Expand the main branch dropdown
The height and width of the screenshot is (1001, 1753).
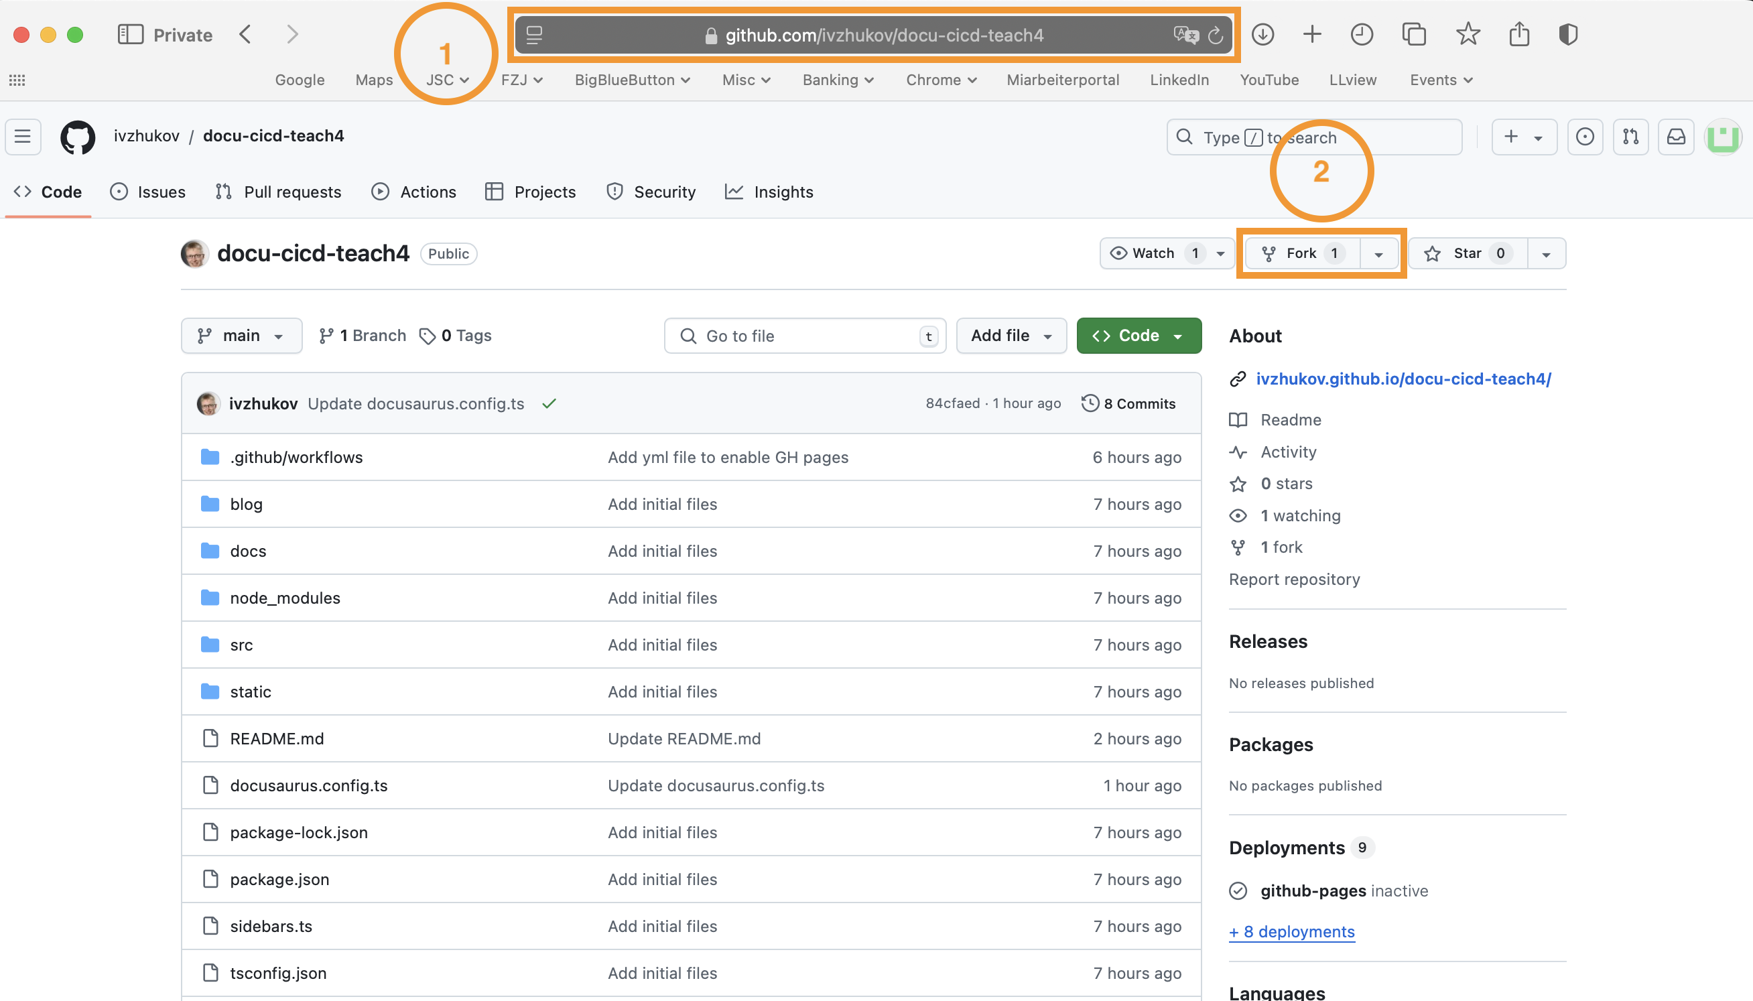coord(241,336)
